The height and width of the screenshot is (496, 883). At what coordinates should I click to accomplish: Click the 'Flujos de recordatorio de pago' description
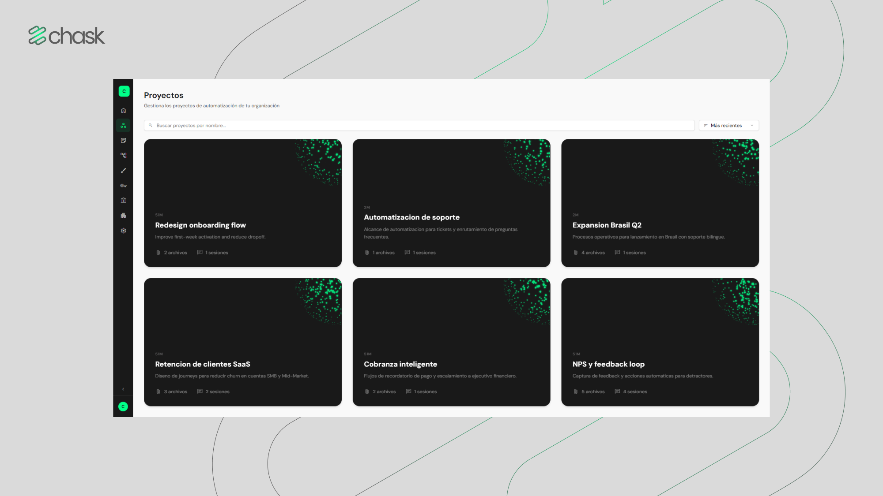(440, 376)
